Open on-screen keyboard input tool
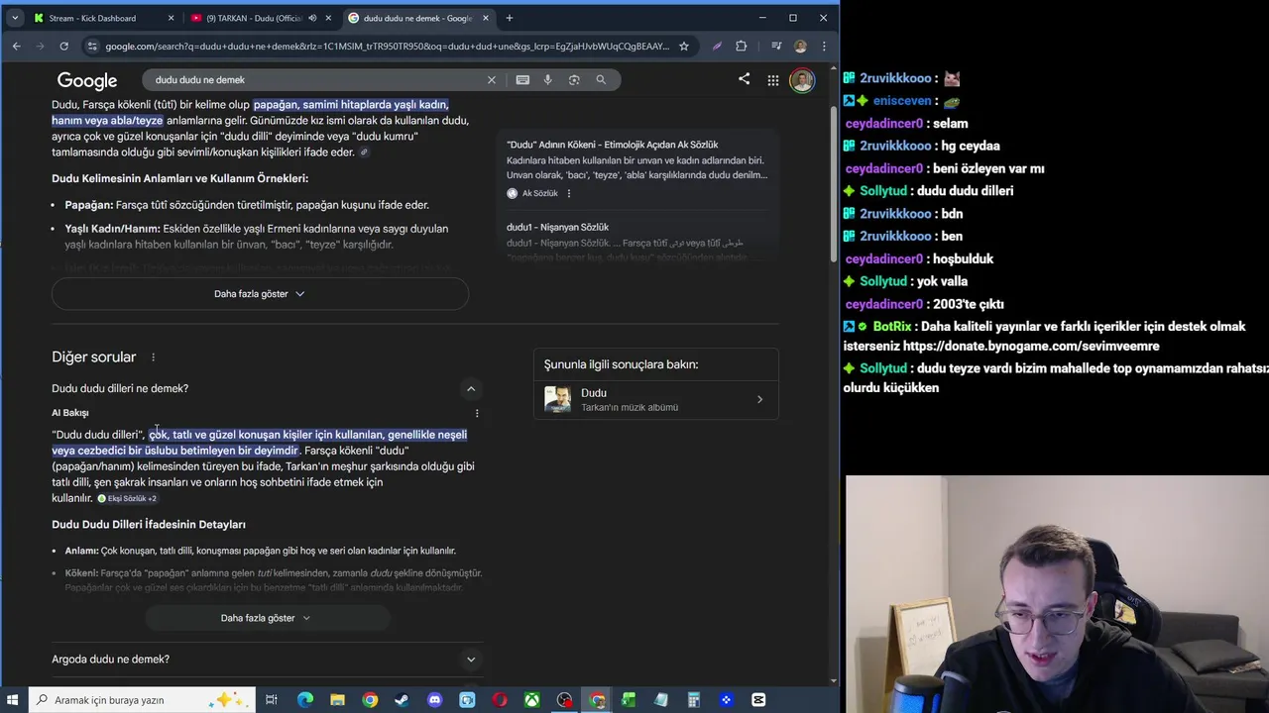Image resolution: width=1269 pixels, height=713 pixels. pyautogui.click(x=522, y=79)
